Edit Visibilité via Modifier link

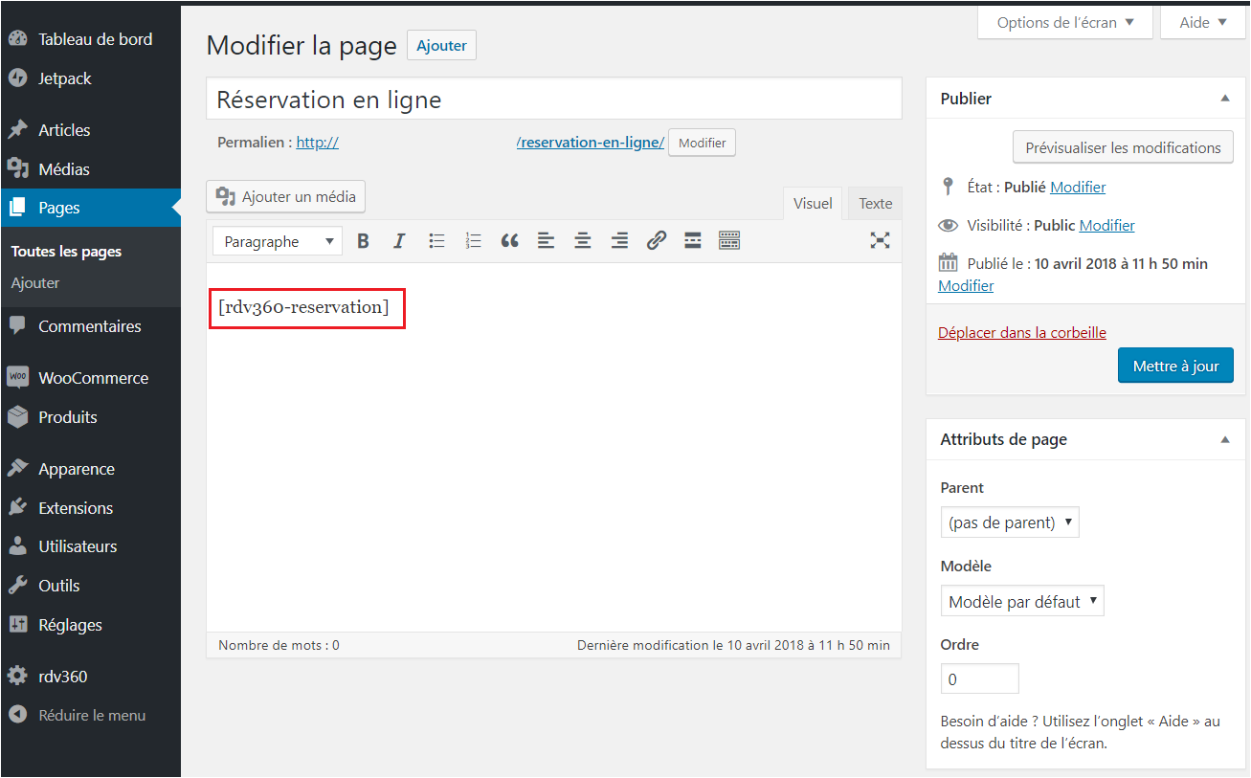coord(1106,226)
